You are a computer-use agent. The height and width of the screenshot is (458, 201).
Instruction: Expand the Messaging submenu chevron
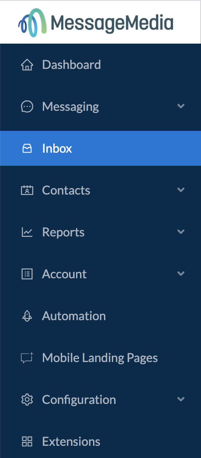point(181,106)
